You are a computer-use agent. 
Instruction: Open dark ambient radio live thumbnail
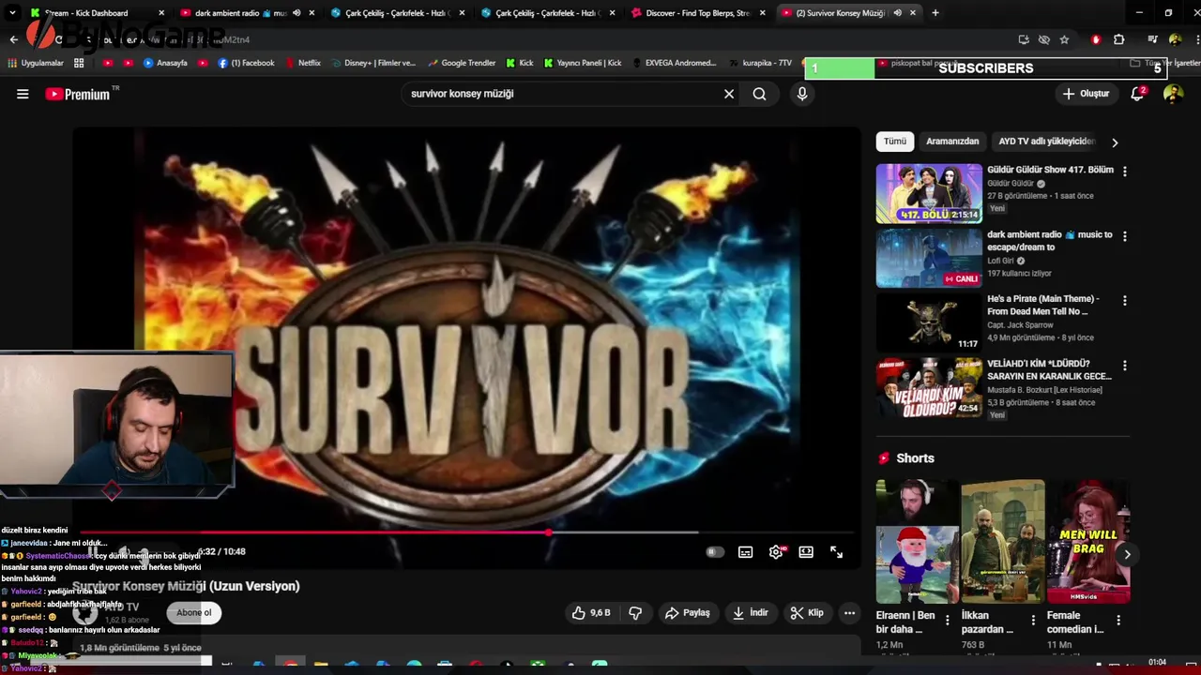[x=929, y=258]
